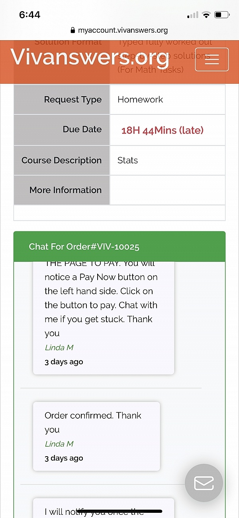The height and width of the screenshot is (518, 239).
Task: Tap Linda M under Order confirmed message
Action: pyautogui.click(x=59, y=444)
